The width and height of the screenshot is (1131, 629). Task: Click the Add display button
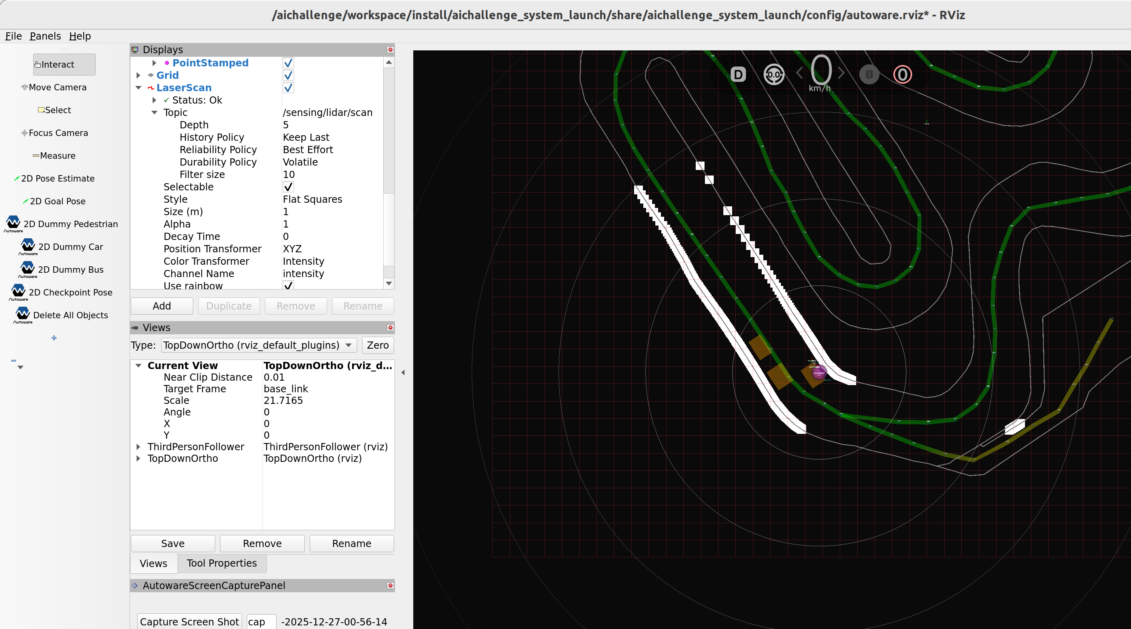pos(162,306)
